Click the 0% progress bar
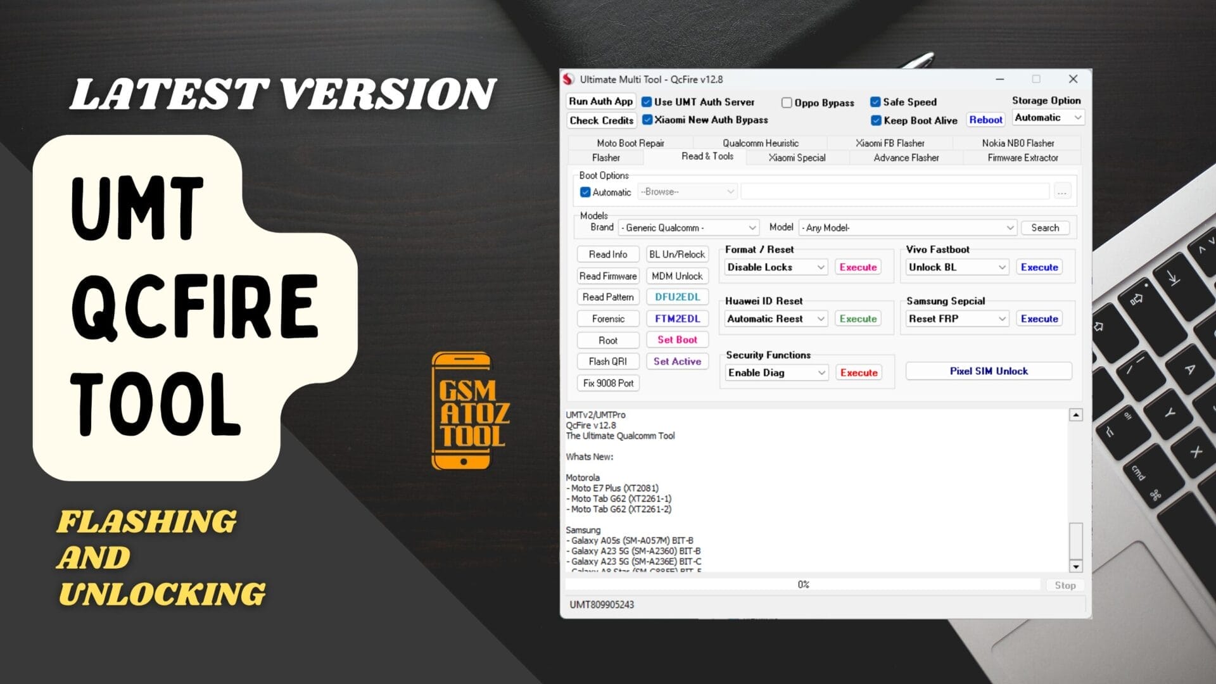 coord(802,585)
